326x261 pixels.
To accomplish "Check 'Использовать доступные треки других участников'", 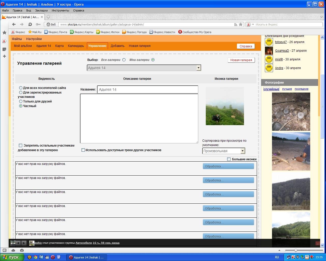I will [83, 150].
